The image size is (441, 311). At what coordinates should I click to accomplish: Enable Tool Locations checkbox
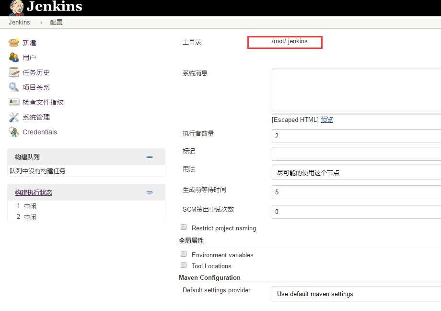pos(184,265)
